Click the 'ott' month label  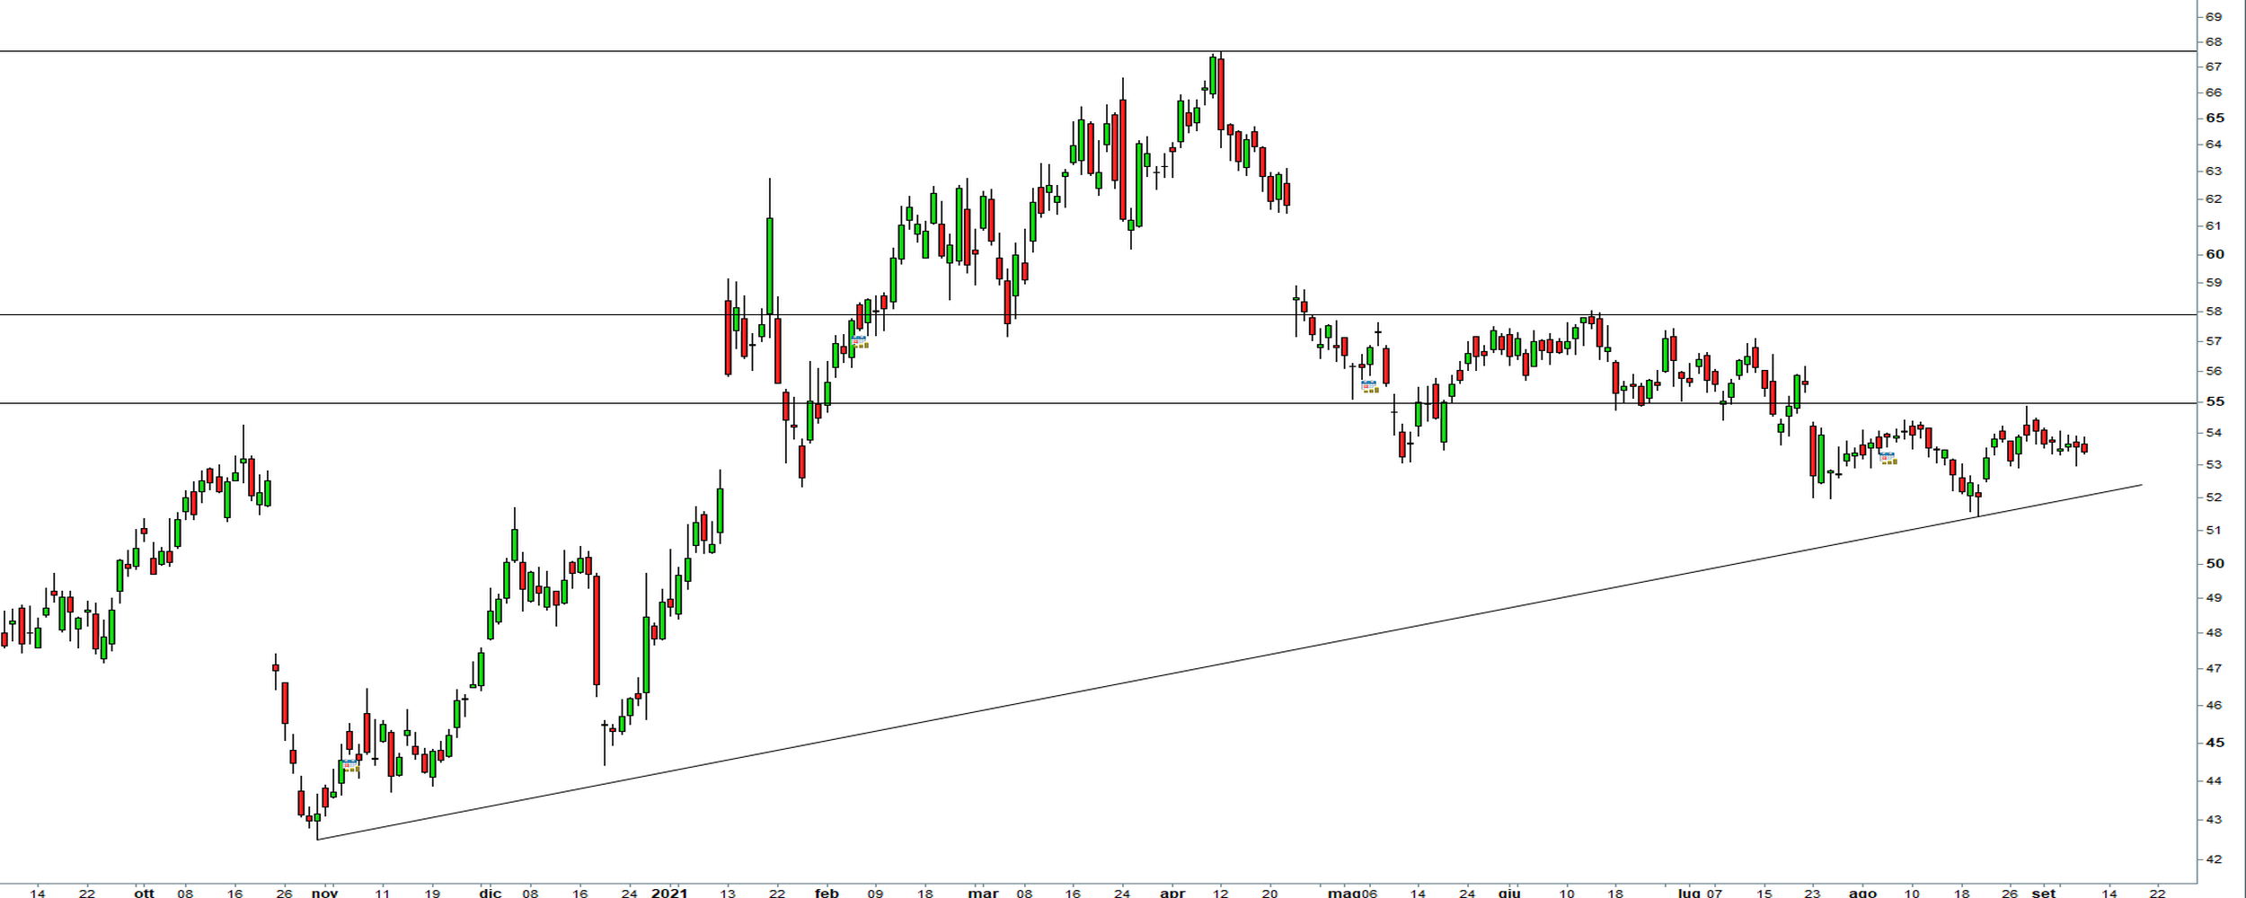144,893
